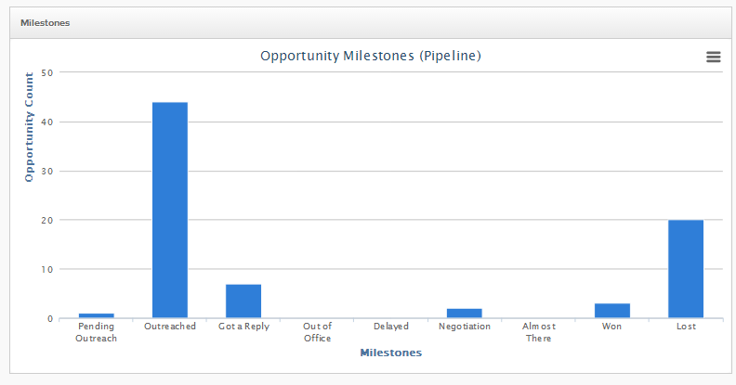Click the Pending Outreach bar

97,316
